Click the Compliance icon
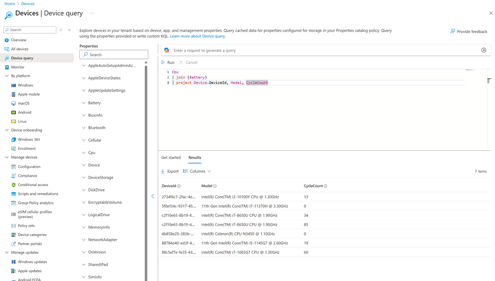Screen dimensions: 495x281 coord(13,176)
